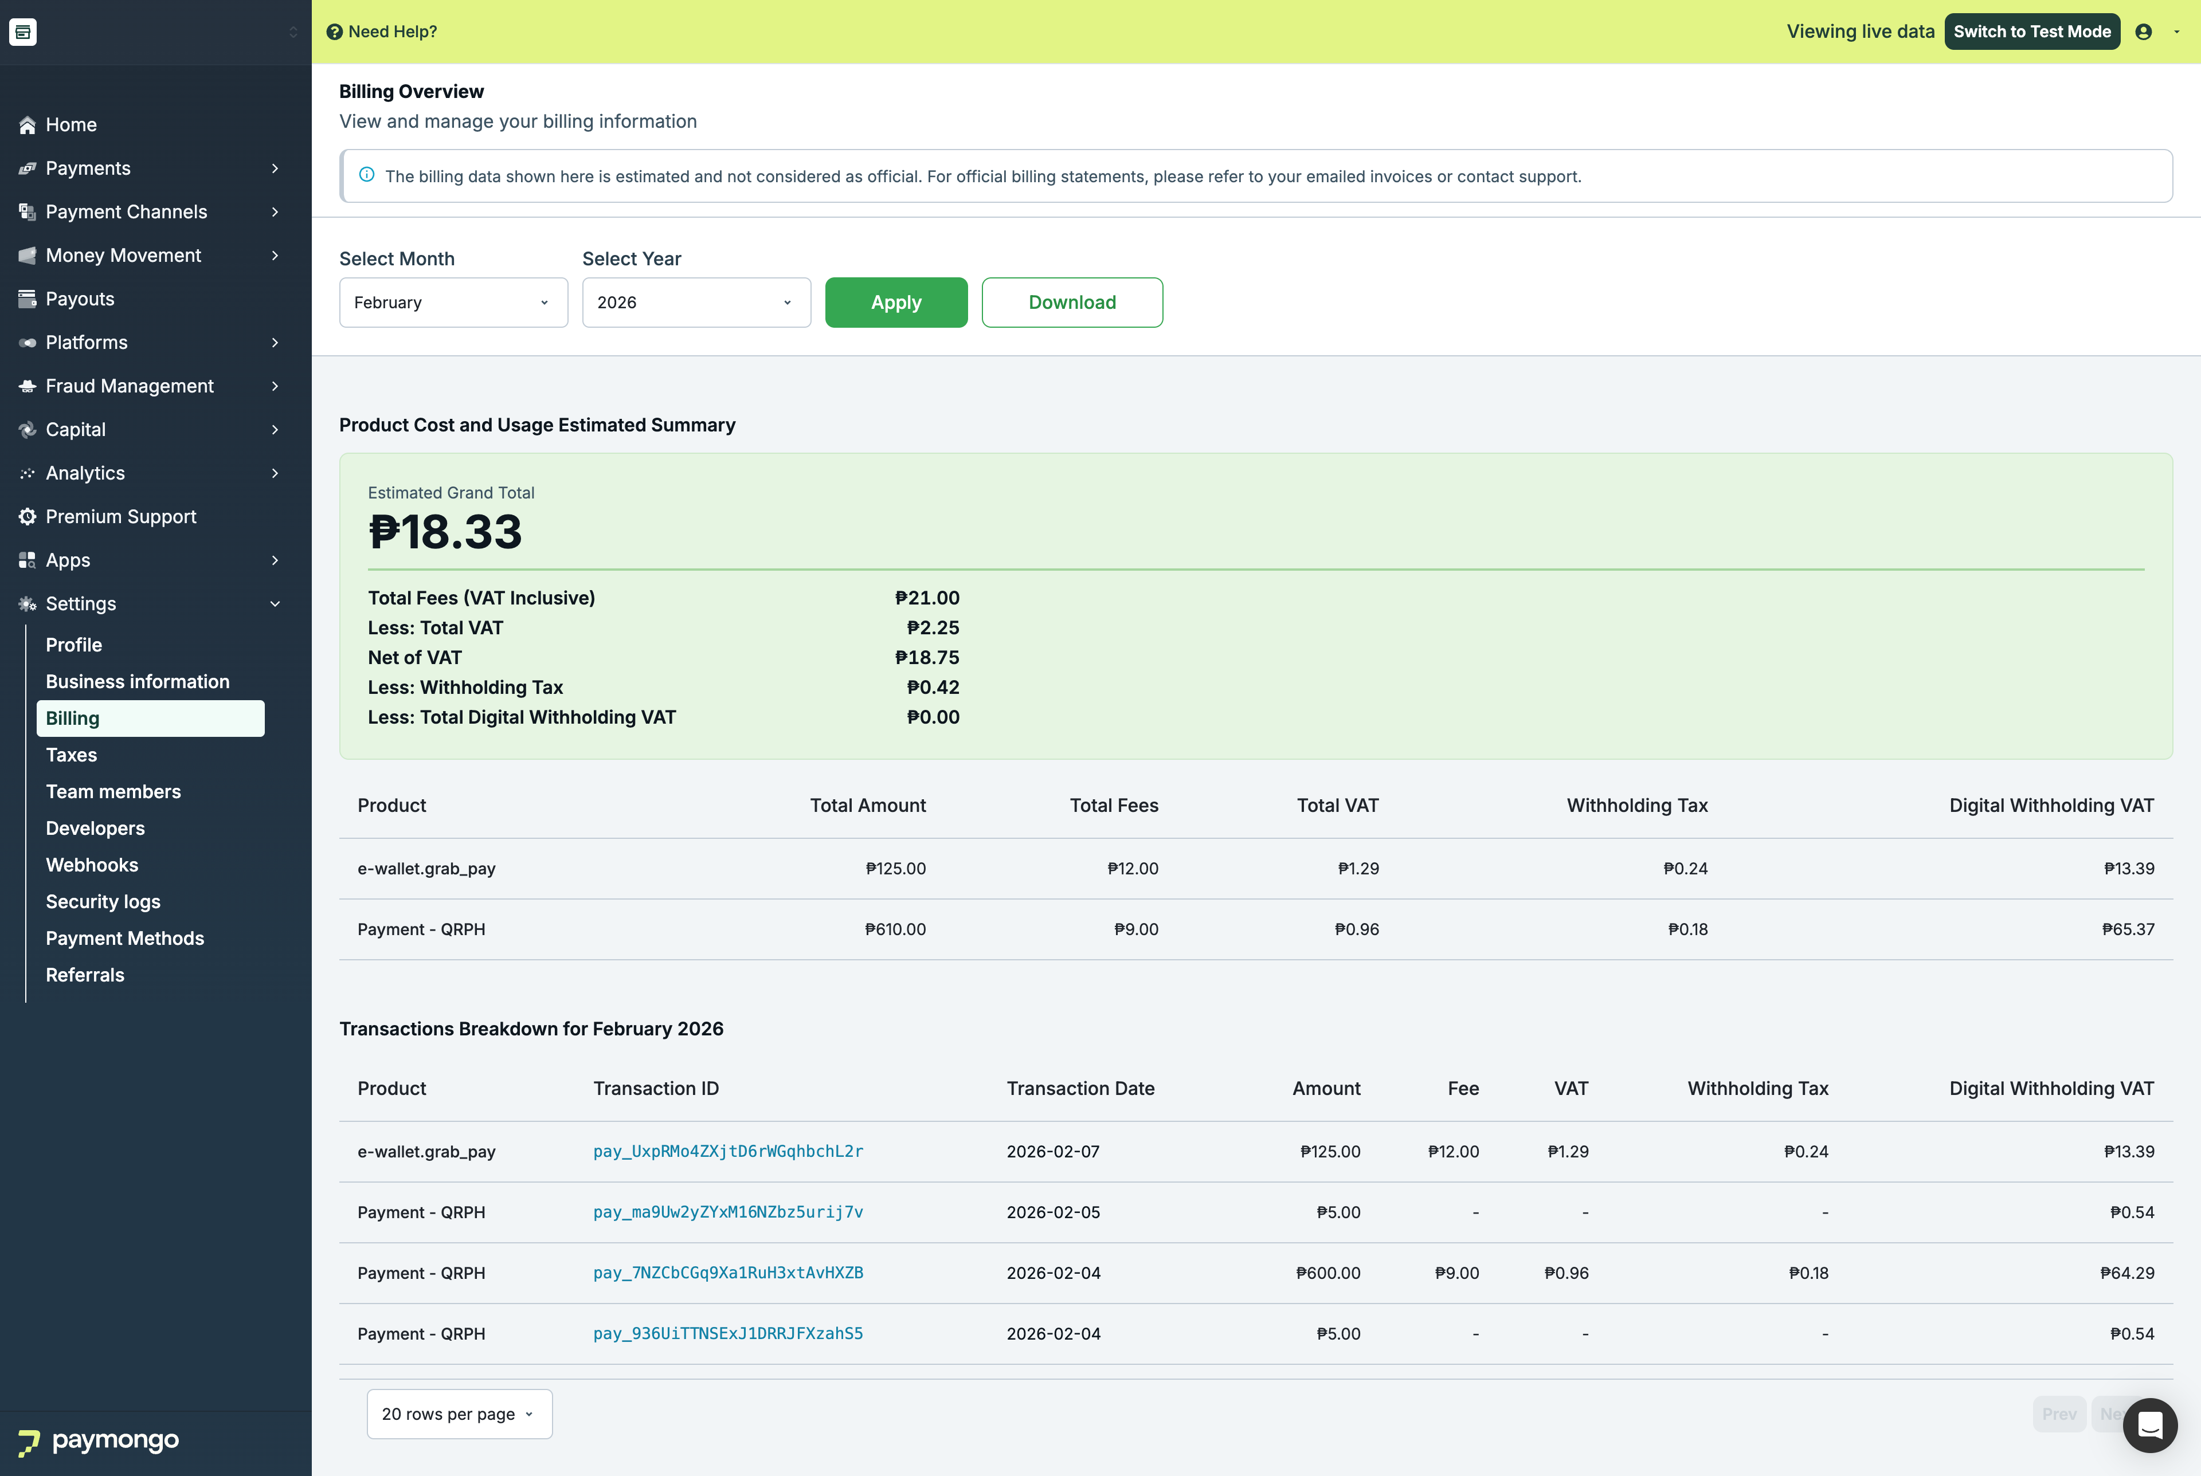
Task: Open transaction pay_UxpRMo4ZXjtD6rWGqhbchL2r link
Action: (728, 1151)
